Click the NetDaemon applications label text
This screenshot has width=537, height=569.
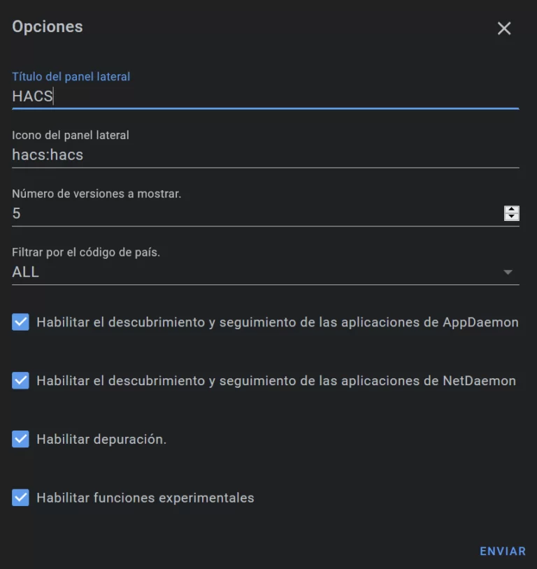point(276,381)
